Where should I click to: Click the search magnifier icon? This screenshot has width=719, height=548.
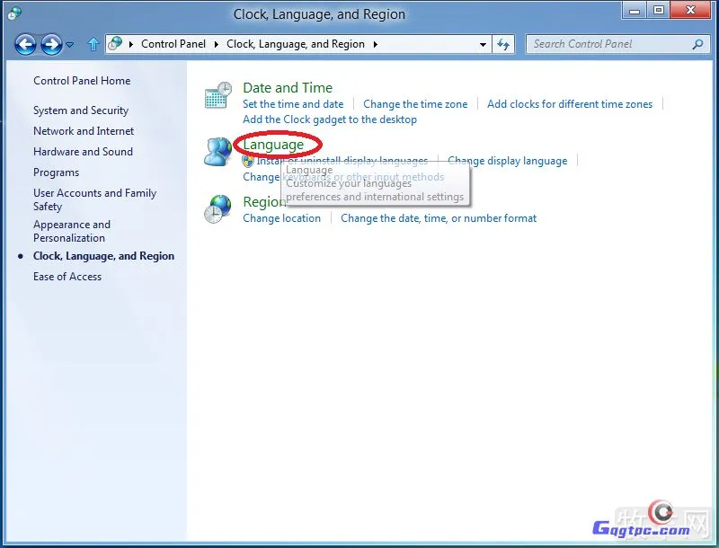[x=697, y=44]
